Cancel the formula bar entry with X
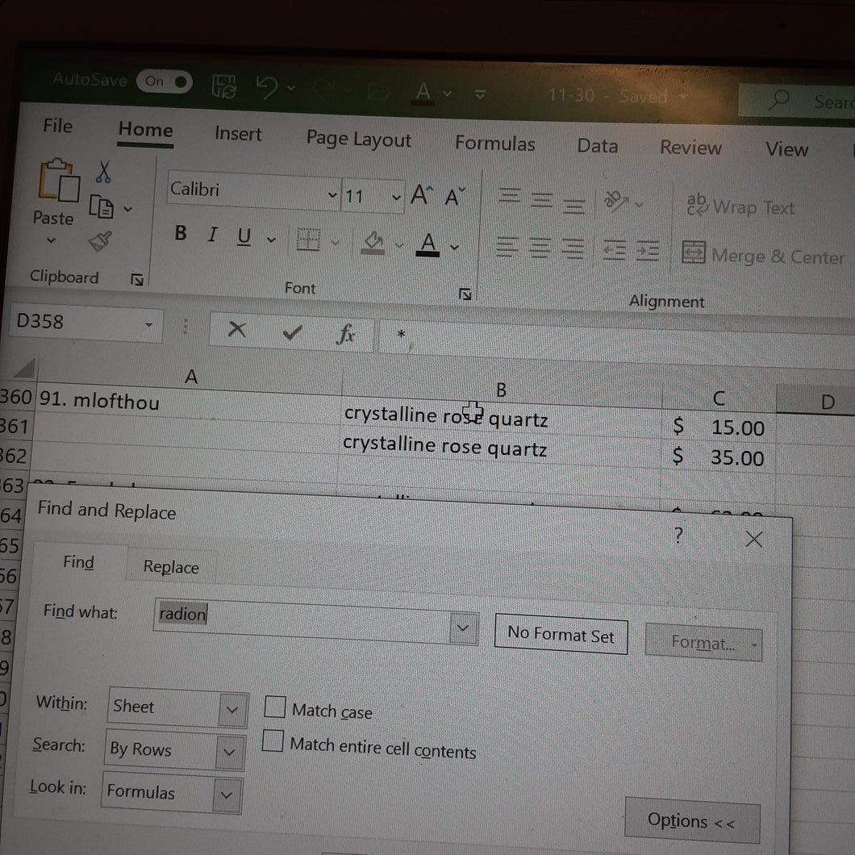The height and width of the screenshot is (855, 855). point(236,329)
